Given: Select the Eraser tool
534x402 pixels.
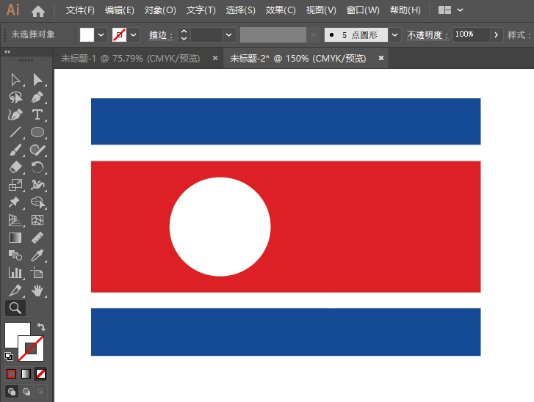Looking at the screenshot, I should (x=15, y=167).
